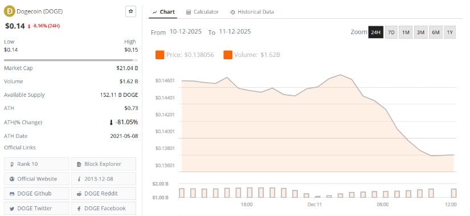
Task: Toggle the orange Price legend swatch
Action: click(160, 55)
